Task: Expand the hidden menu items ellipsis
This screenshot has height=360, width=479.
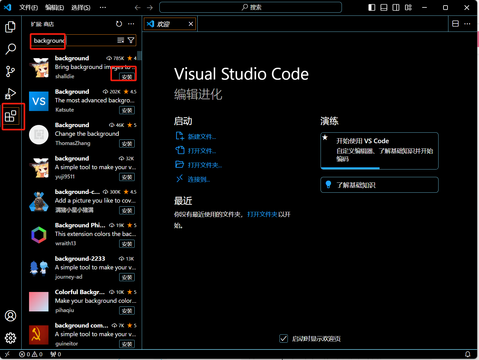Action: [103, 7]
